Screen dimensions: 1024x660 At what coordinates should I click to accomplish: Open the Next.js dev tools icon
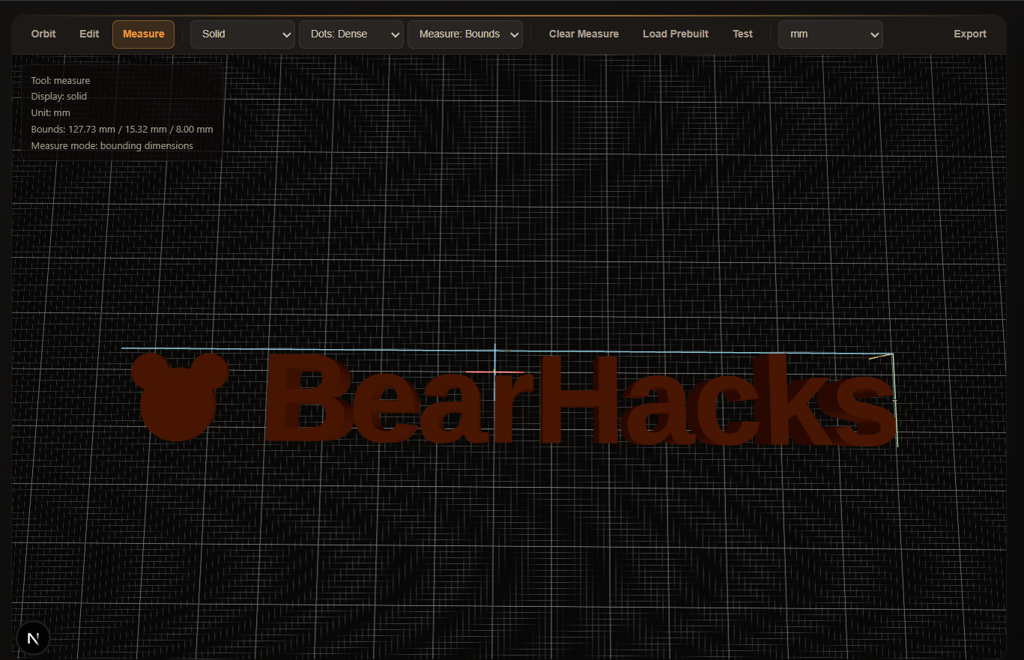[x=33, y=638]
